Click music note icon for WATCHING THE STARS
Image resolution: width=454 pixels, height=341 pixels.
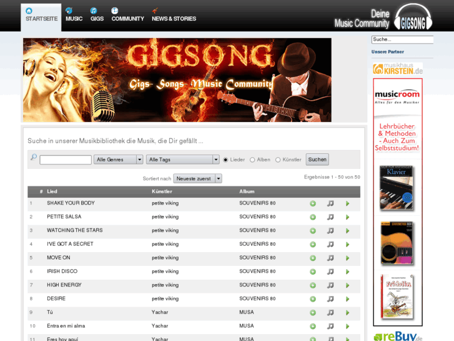coord(330,231)
